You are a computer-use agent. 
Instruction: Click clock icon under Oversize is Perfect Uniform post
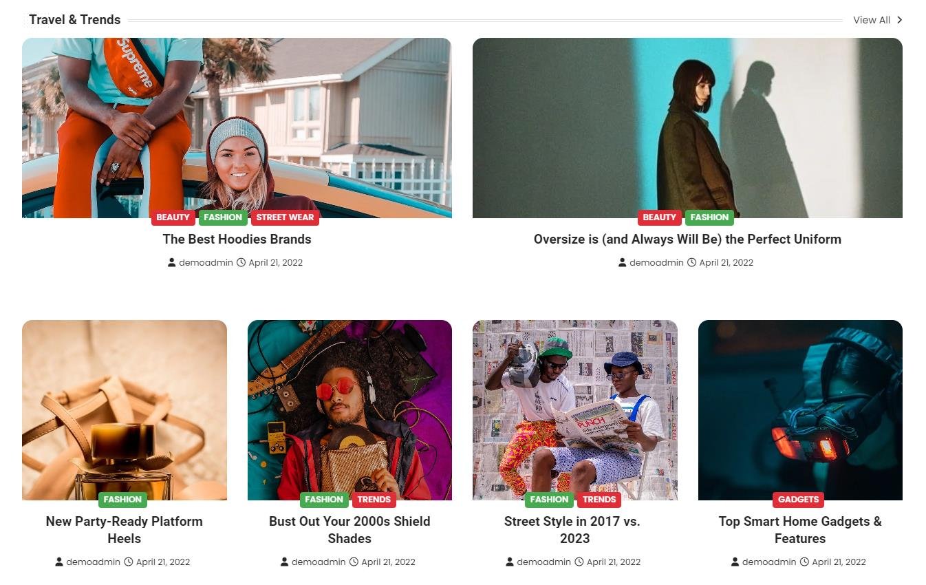point(692,262)
